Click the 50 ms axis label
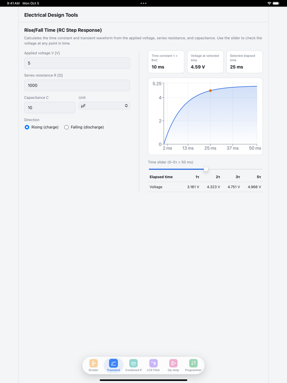The width and height of the screenshot is (287, 383). click(x=255, y=148)
